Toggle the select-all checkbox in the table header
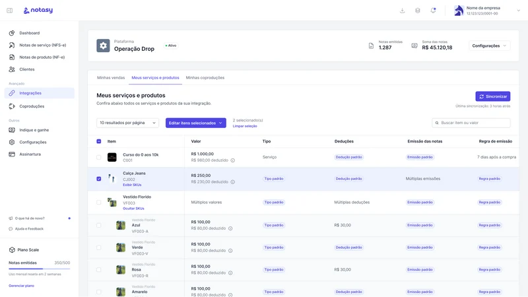 [x=98, y=141]
